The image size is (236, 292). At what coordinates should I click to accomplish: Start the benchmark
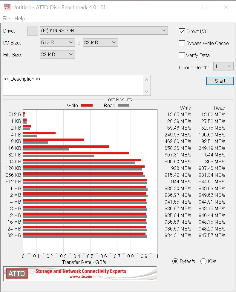(220, 81)
